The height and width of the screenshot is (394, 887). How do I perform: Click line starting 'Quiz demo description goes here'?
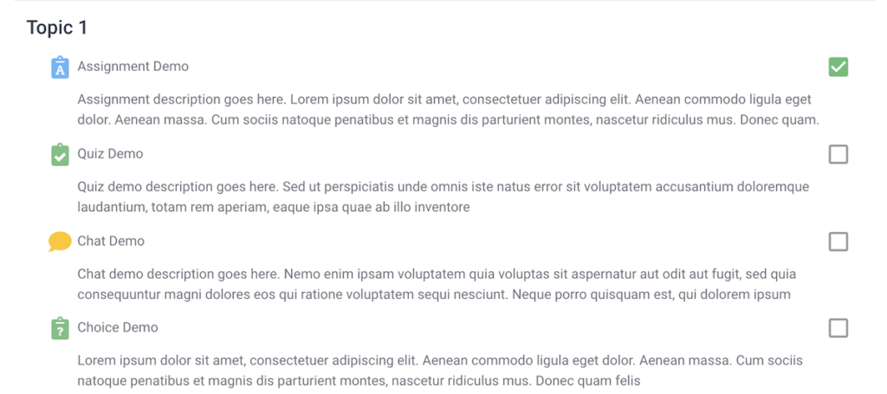[x=443, y=187]
